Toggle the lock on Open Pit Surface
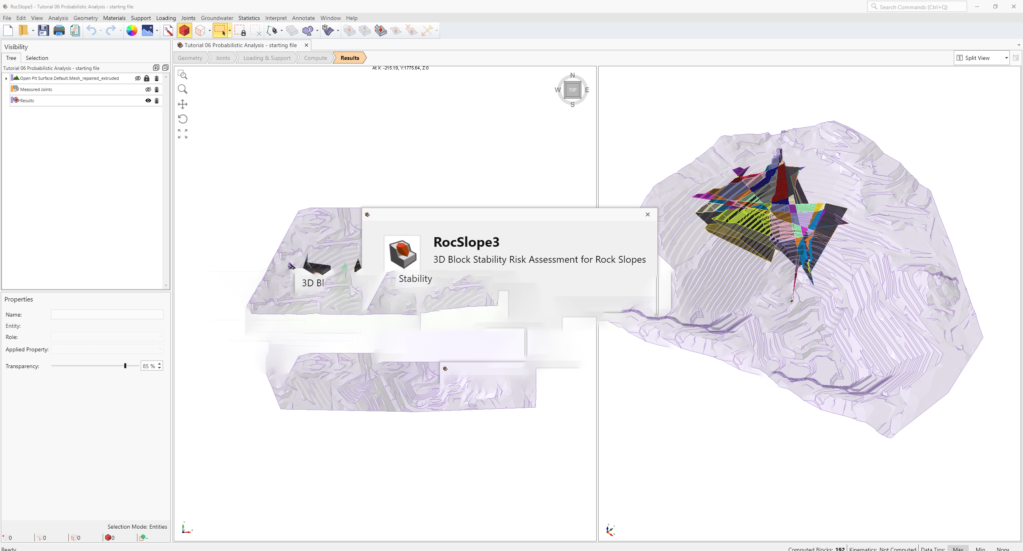Image resolution: width=1023 pixels, height=551 pixels. (147, 78)
